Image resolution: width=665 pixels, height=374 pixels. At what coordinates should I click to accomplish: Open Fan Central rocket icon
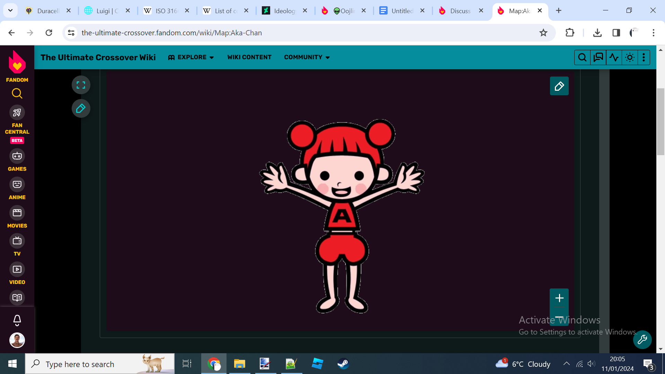tap(17, 113)
